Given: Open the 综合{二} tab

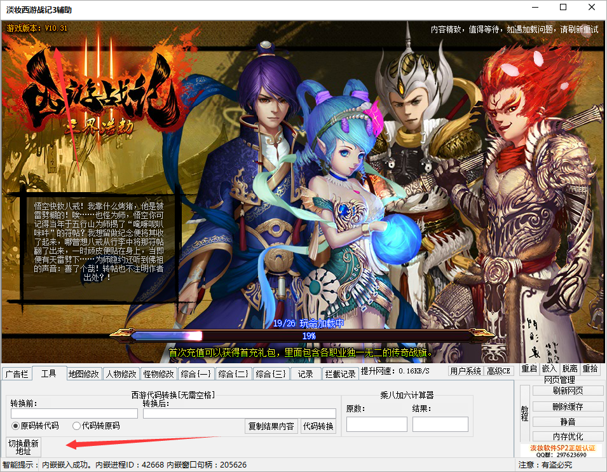Looking at the screenshot, I should click(233, 374).
